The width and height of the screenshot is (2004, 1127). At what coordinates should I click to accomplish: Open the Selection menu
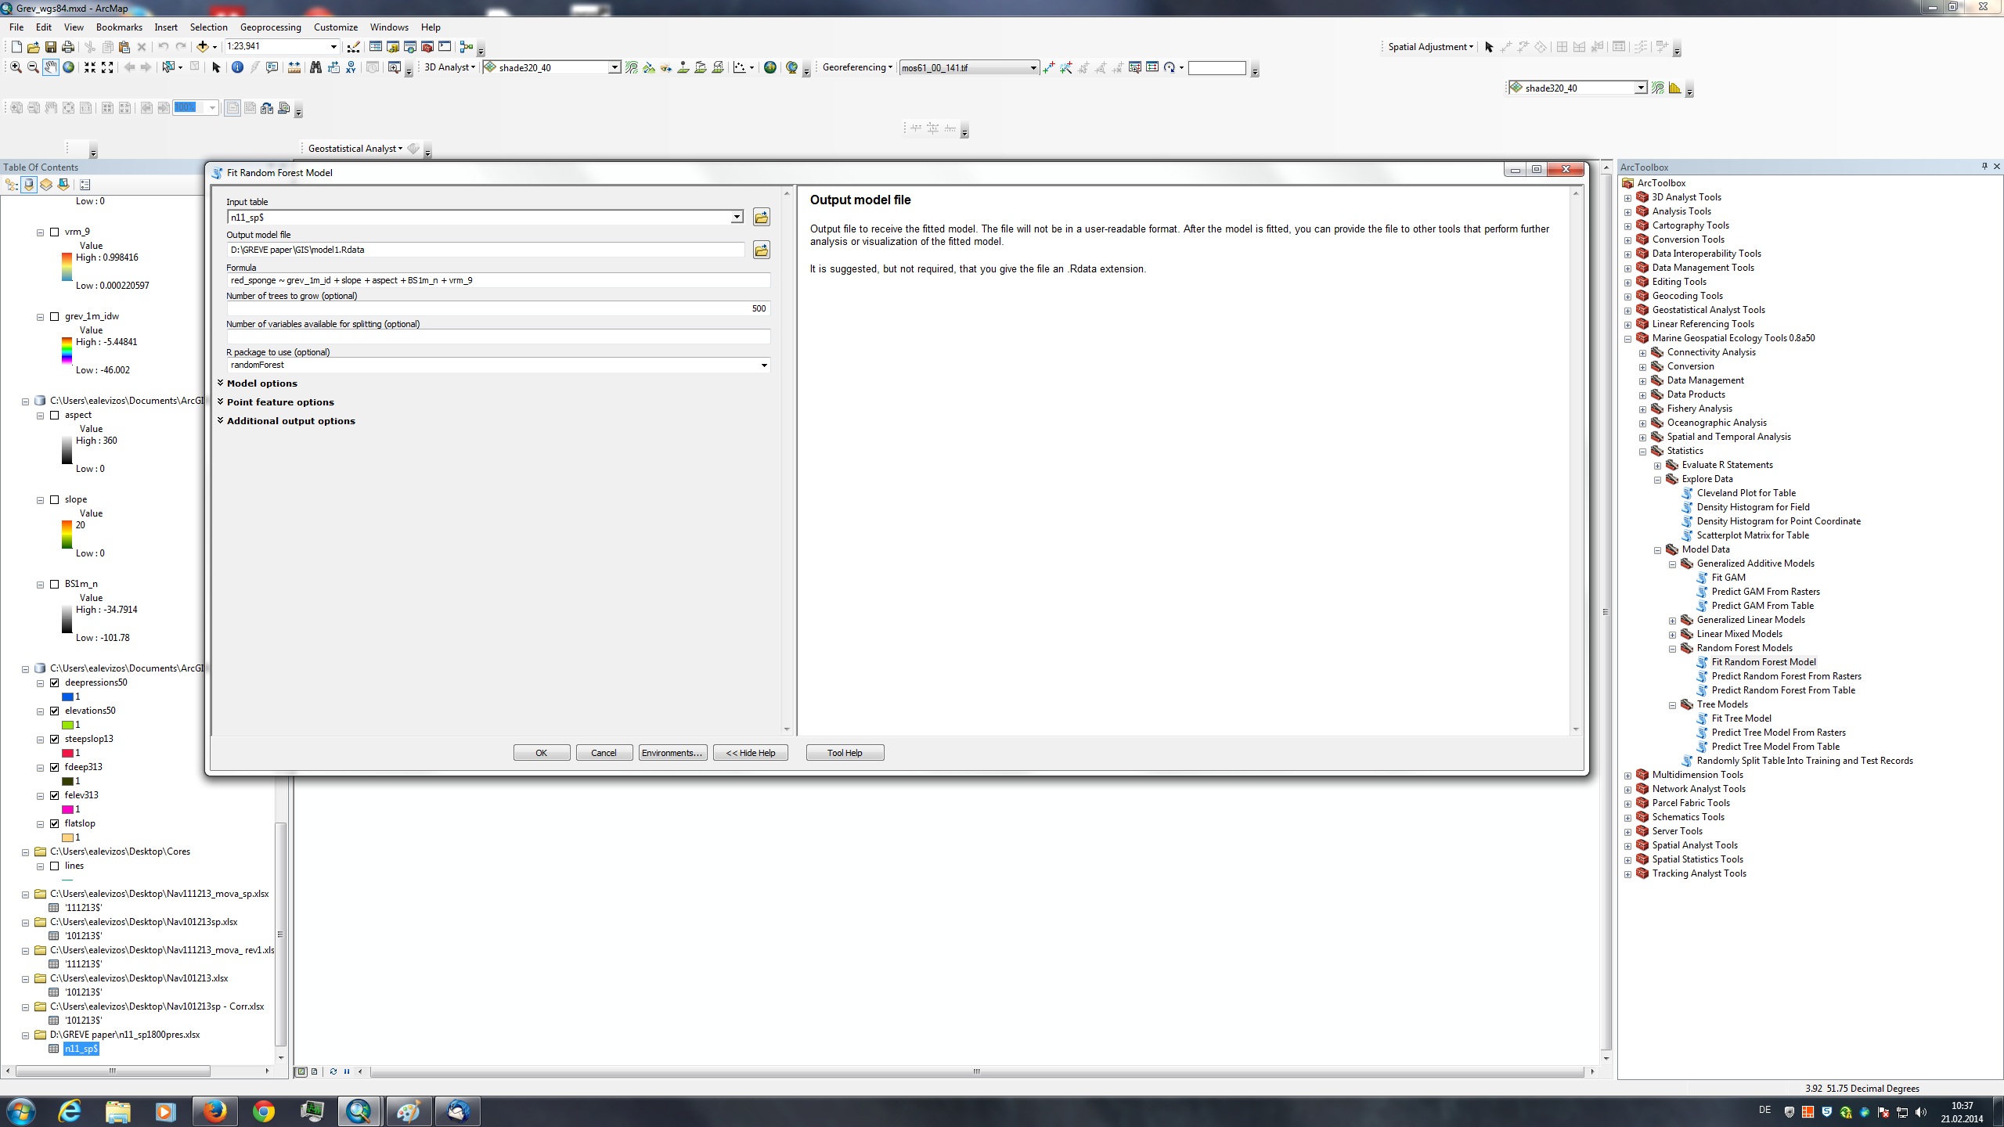[x=208, y=27]
